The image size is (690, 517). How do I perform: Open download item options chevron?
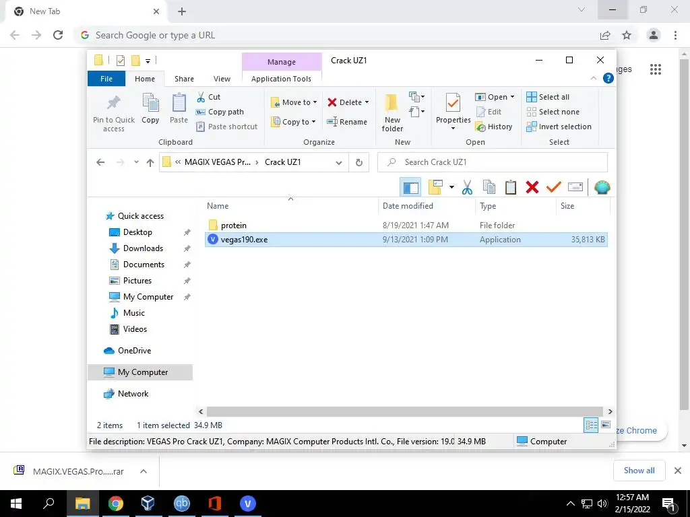144,471
